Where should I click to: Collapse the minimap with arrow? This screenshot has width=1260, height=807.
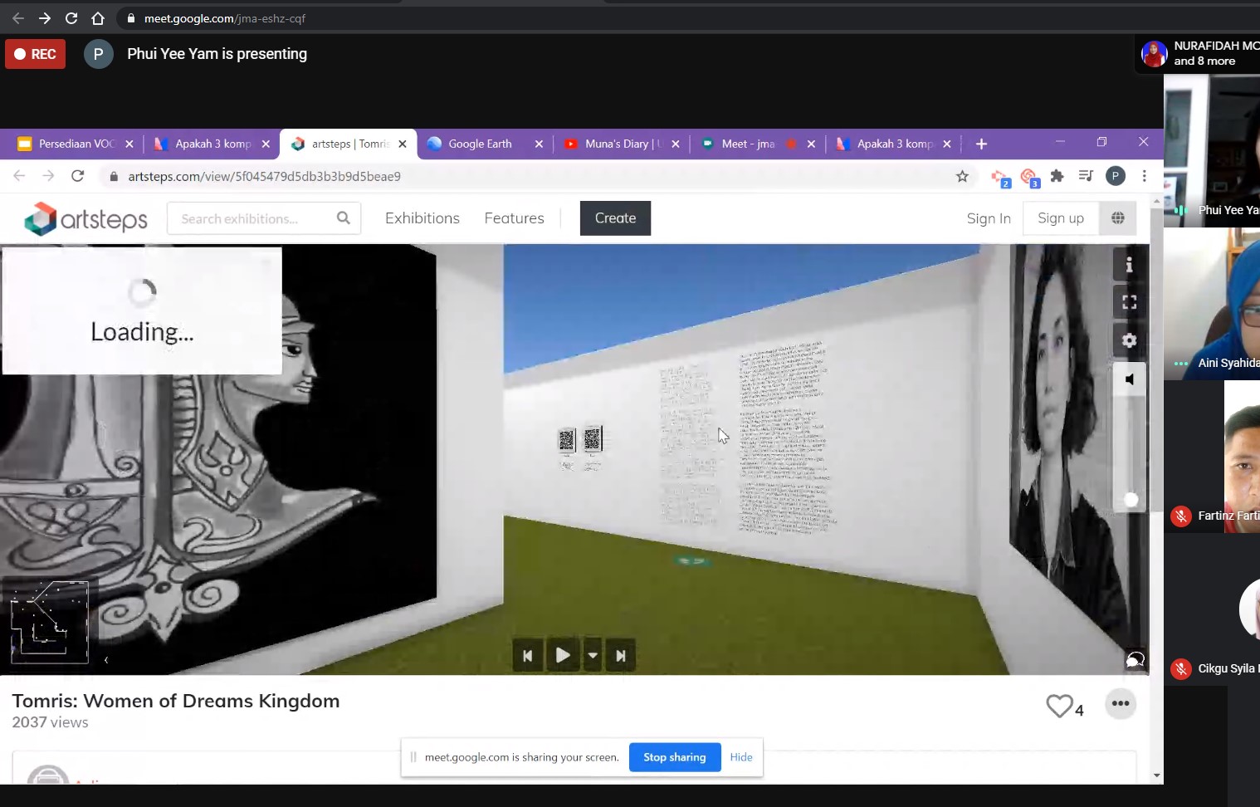[x=106, y=660]
